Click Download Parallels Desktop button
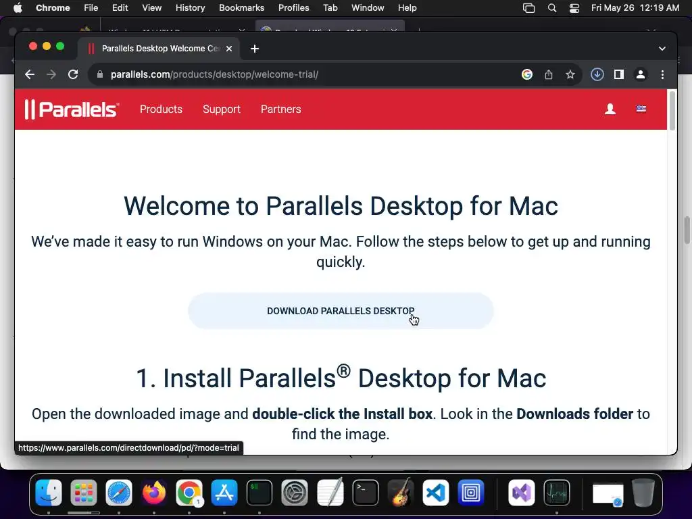 point(341,311)
